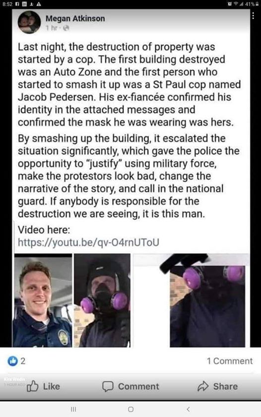Image resolution: width=261 pixels, height=417 pixels.
Task: View the 1 Comment thread
Action: pyautogui.click(x=230, y=361)
